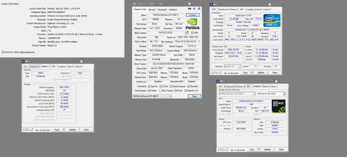Click the BIOS export share icon in GPU-Z

187,33
